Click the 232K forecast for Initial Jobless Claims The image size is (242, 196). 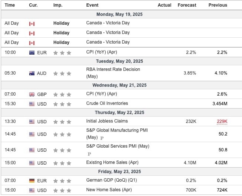pyautogui.click(x=191, y=121)
